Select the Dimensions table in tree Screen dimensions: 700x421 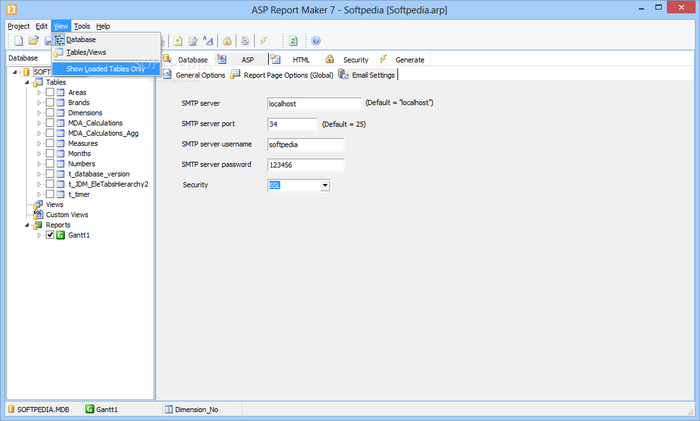pos(85,113)
